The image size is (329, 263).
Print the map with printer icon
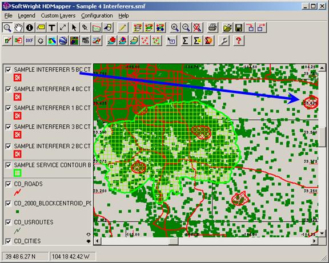212,27
